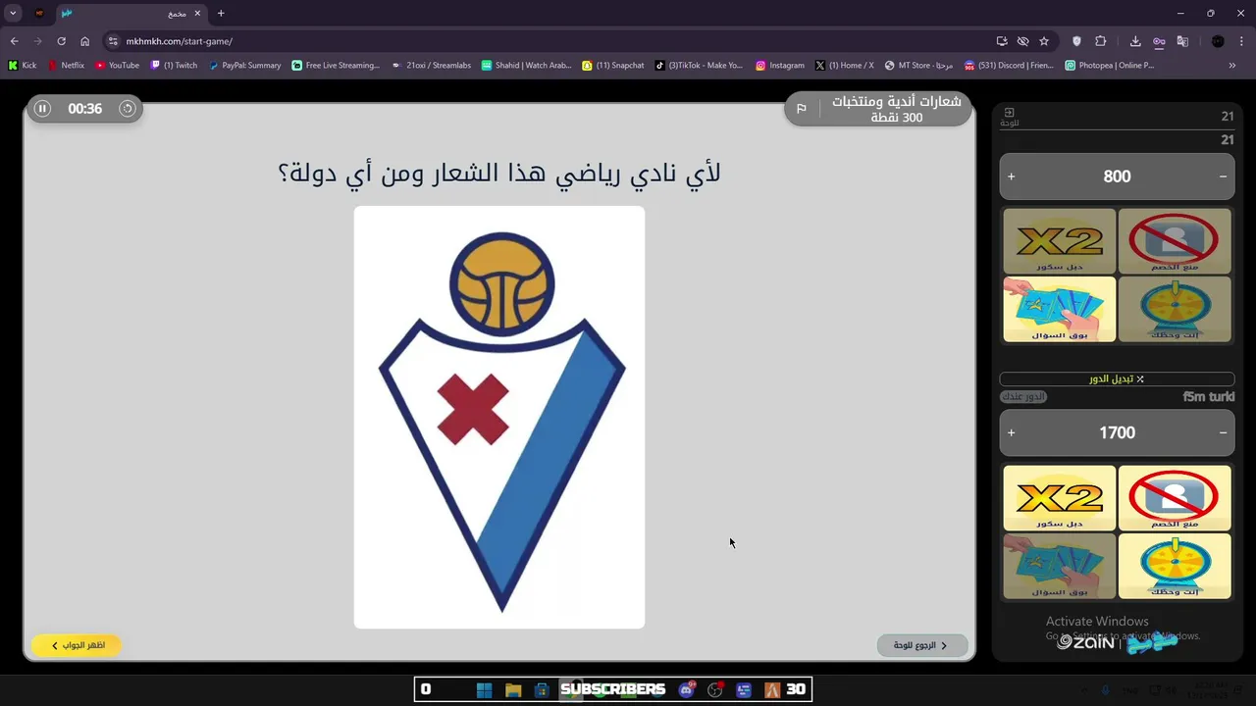1256x706 pixels.
Task: Use f5m turki's بوق السؤال card
Action: tap(1060, 566)
